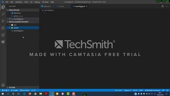Image resolution: width=170 pixels, height=96 pixels.
Task: Open the Windows Start menu
Action: [3, 94]
